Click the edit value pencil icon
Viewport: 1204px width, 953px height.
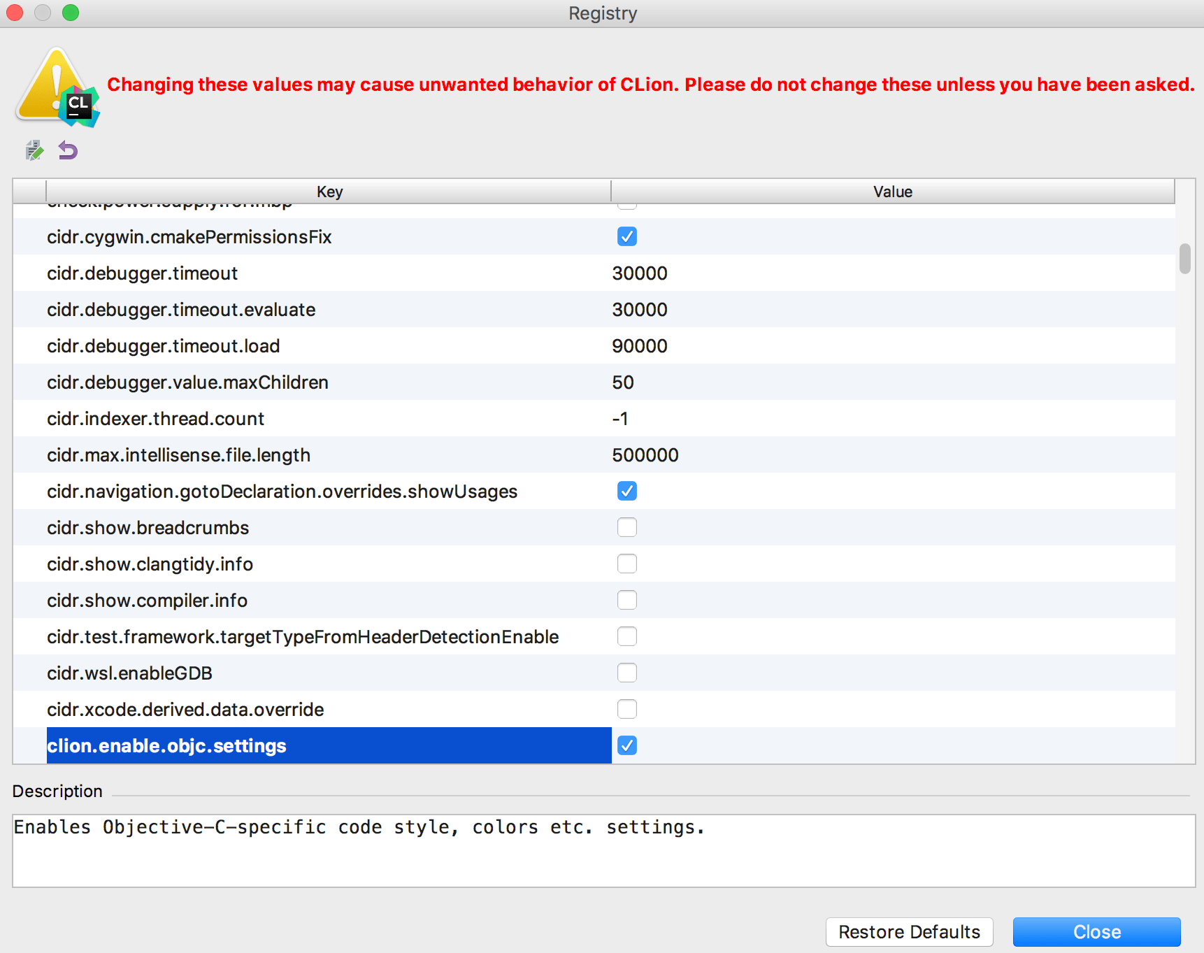pos(34,150)
